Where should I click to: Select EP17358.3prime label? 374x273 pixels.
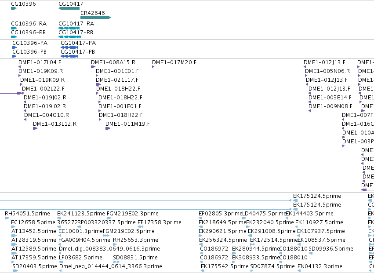(x=160, y=222)
